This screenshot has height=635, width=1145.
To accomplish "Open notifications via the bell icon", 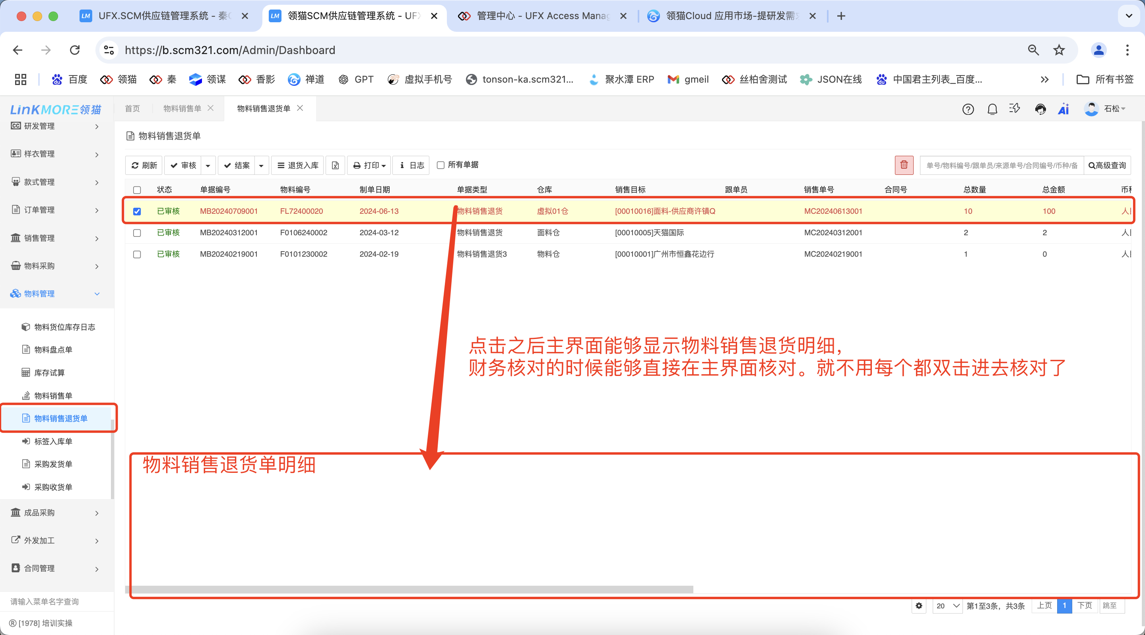I will [x=992, y=109].
